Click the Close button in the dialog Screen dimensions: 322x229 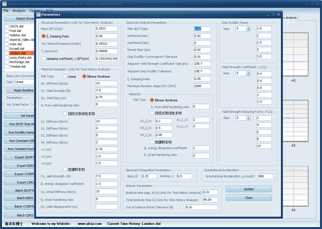point(249,198)
